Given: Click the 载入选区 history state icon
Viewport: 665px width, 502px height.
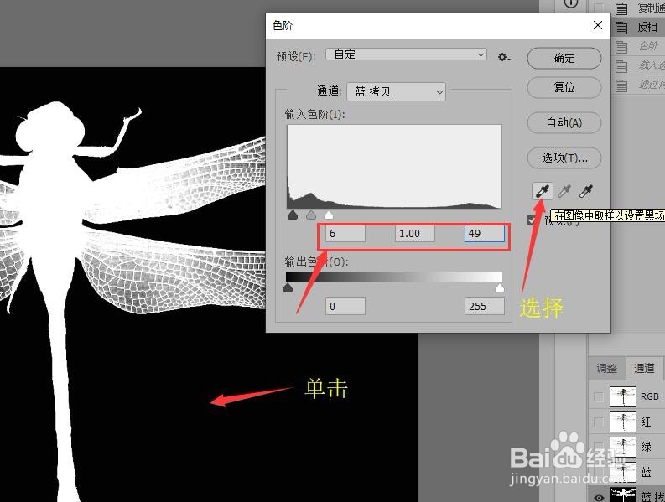Looking at the screenshot, I should (x=621, y=65).
